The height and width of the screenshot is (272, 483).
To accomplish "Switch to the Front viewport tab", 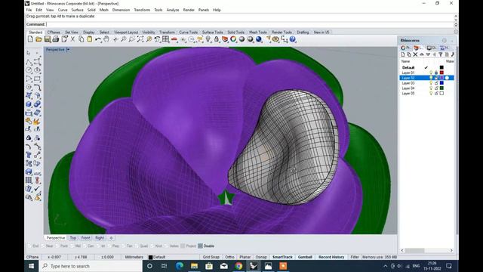I will pos(85,238).
